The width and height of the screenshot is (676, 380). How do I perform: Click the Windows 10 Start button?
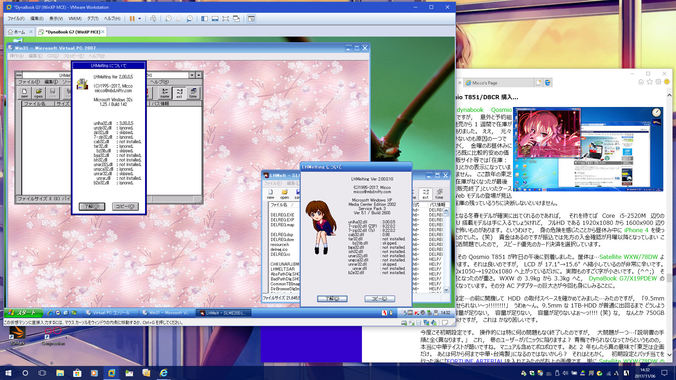8,373
